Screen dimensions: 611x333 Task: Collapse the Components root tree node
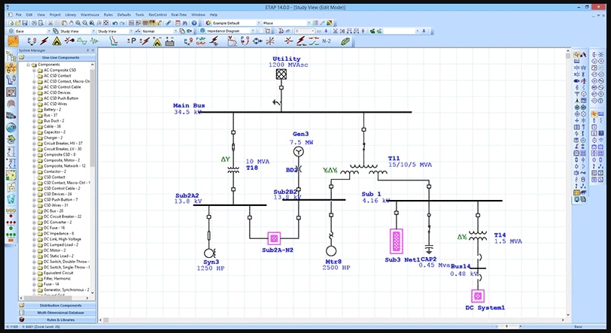pyautogui.click(x=29, y=65)
